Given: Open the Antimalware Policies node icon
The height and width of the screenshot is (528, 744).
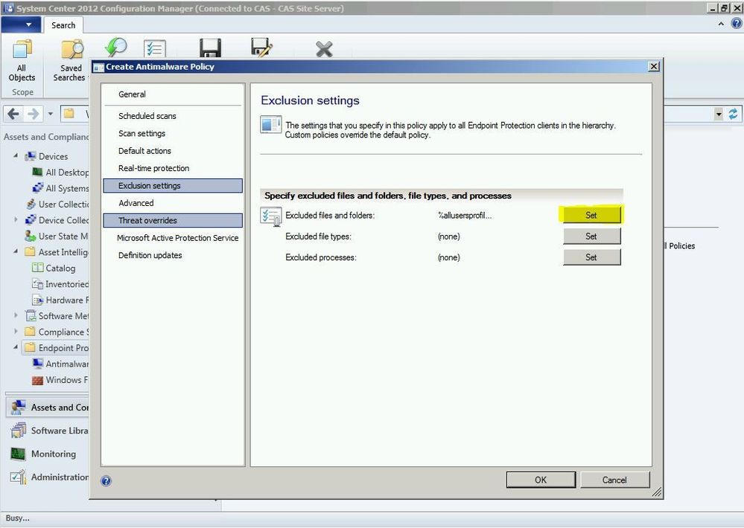Looking at the screenshot, I should coord(37,364).
